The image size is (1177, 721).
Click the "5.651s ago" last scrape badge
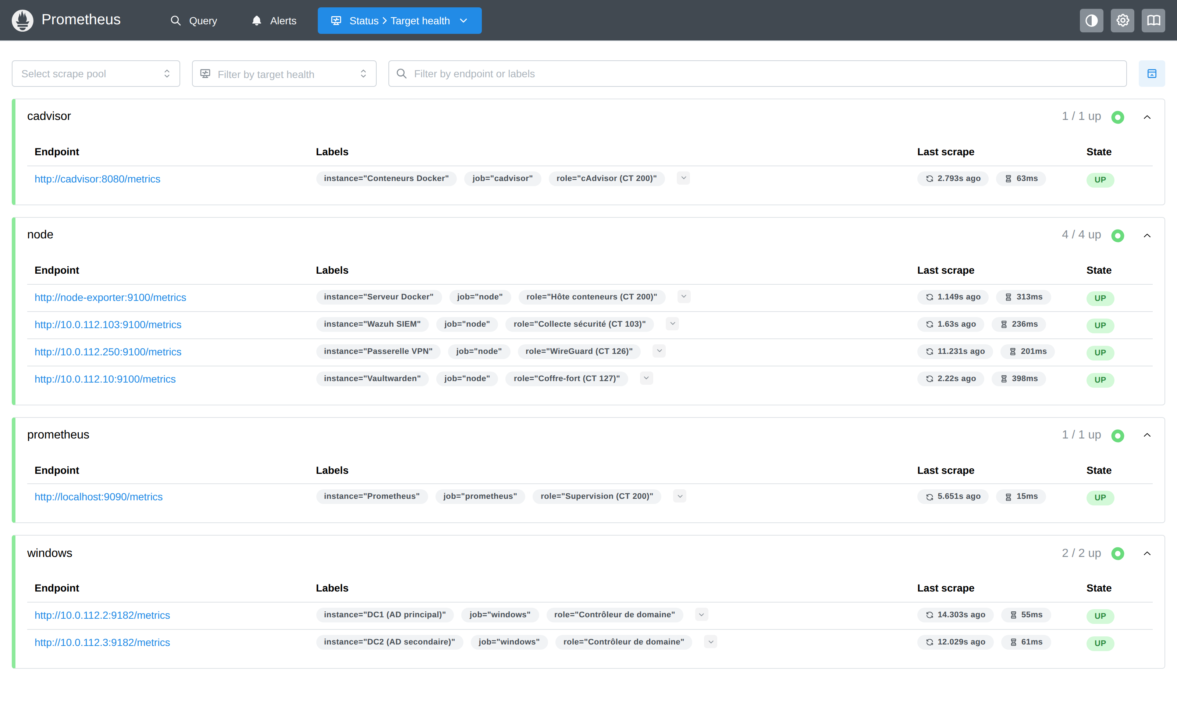(x=953, y=497)
